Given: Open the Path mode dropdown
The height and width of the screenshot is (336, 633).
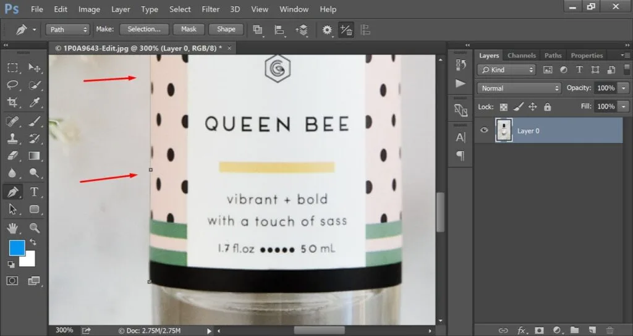Looking at the screenshot, I should click(68, 29).
